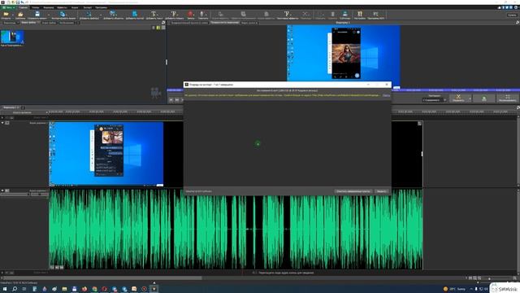This screenshot has width=520, height=293.
Task: Jump preview playback to start
Action: coord(171,99)
